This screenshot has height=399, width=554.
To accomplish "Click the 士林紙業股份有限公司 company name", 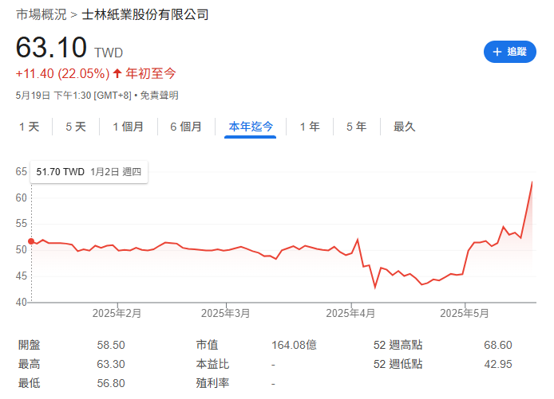I will point(145,14).
